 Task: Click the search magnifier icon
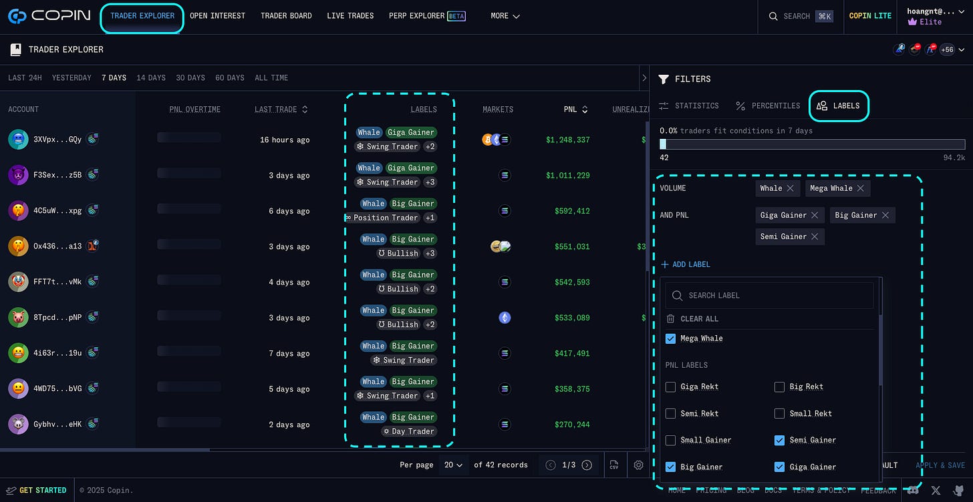click(773, 16)
